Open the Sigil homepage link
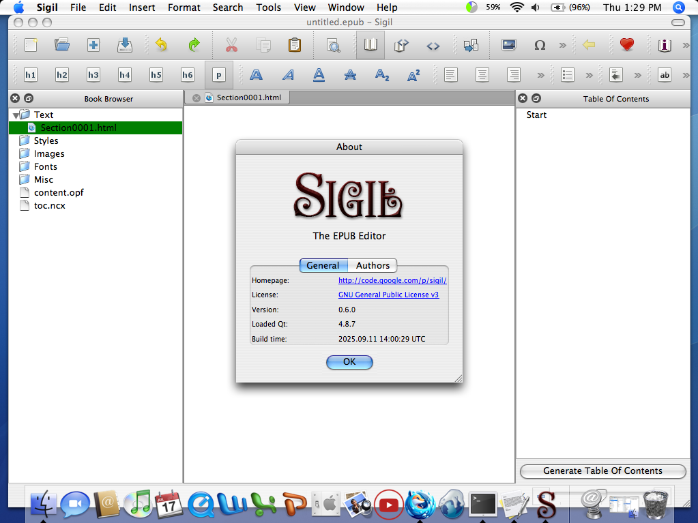 coord(392,280)
